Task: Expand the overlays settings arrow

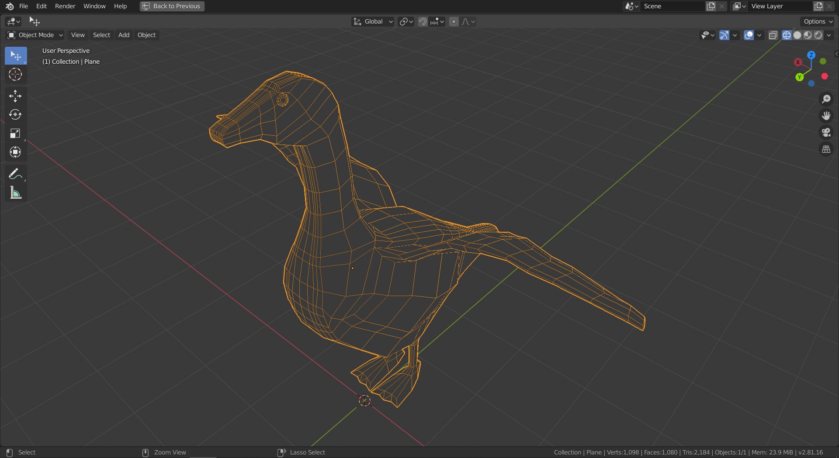Action: (759, 35)
